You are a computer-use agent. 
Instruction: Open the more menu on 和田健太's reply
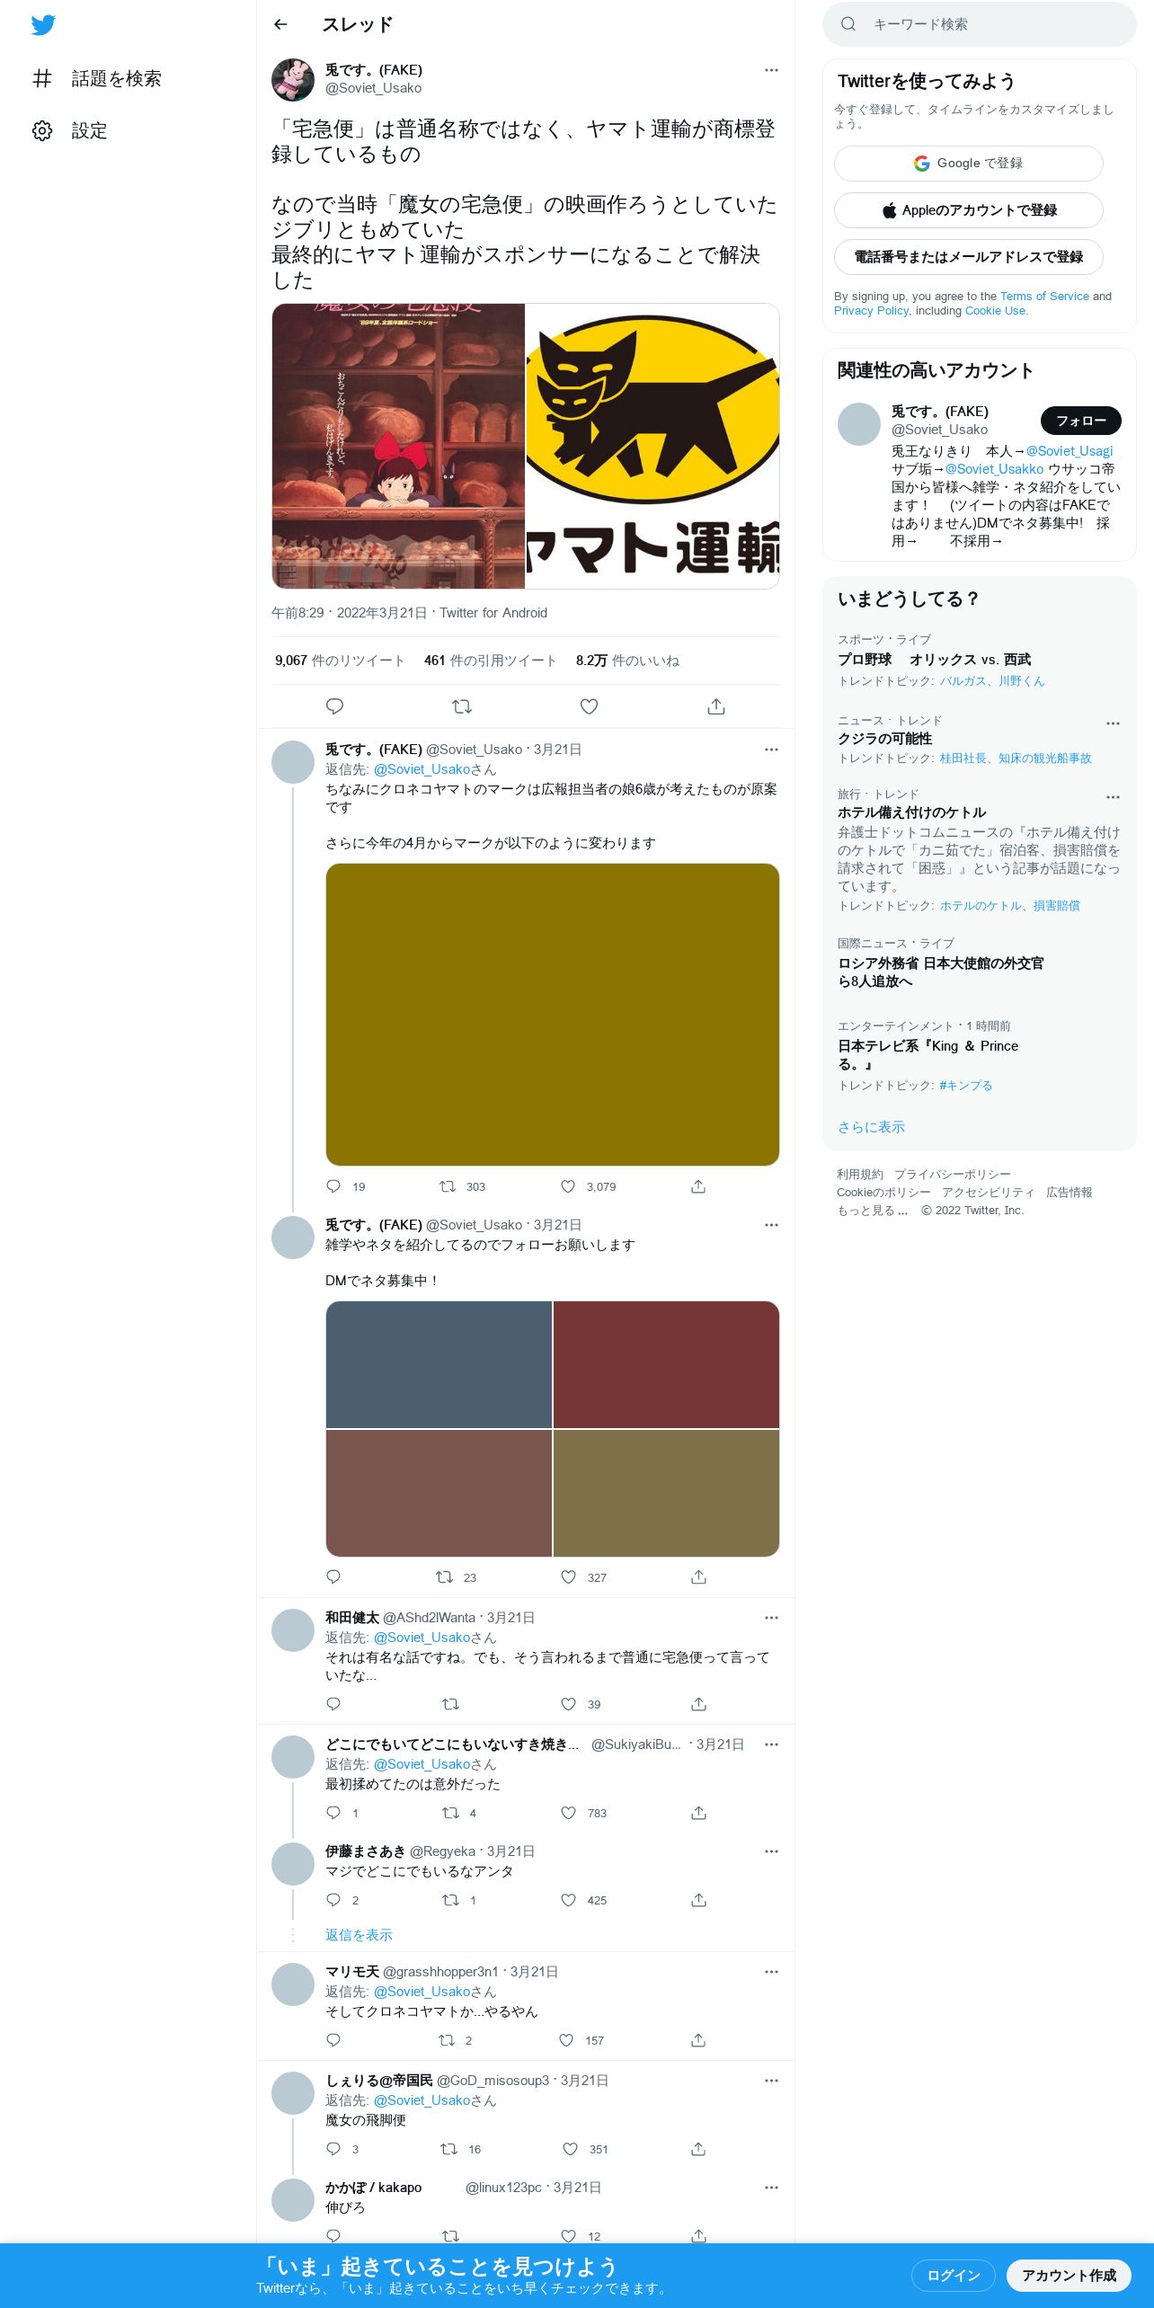[771, 1617]
